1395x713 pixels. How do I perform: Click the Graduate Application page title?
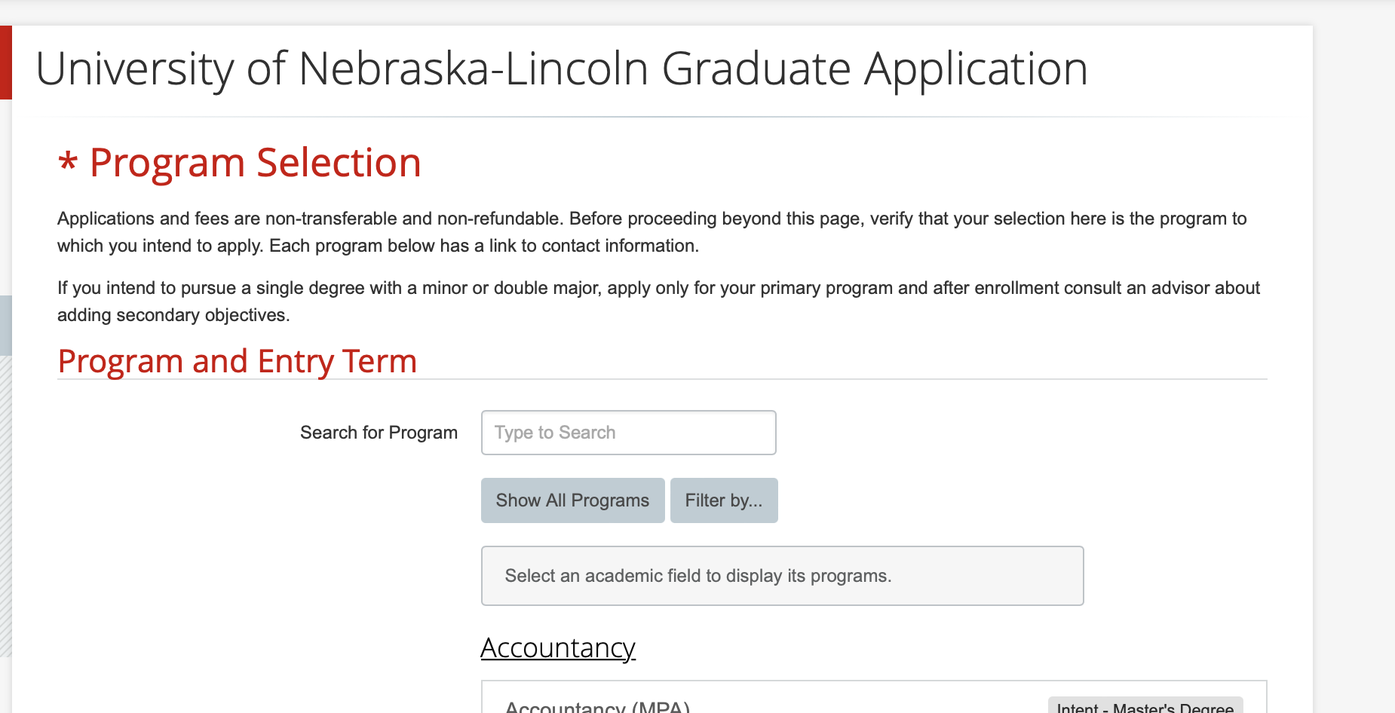pyautogui.click(x=561, y=69)
